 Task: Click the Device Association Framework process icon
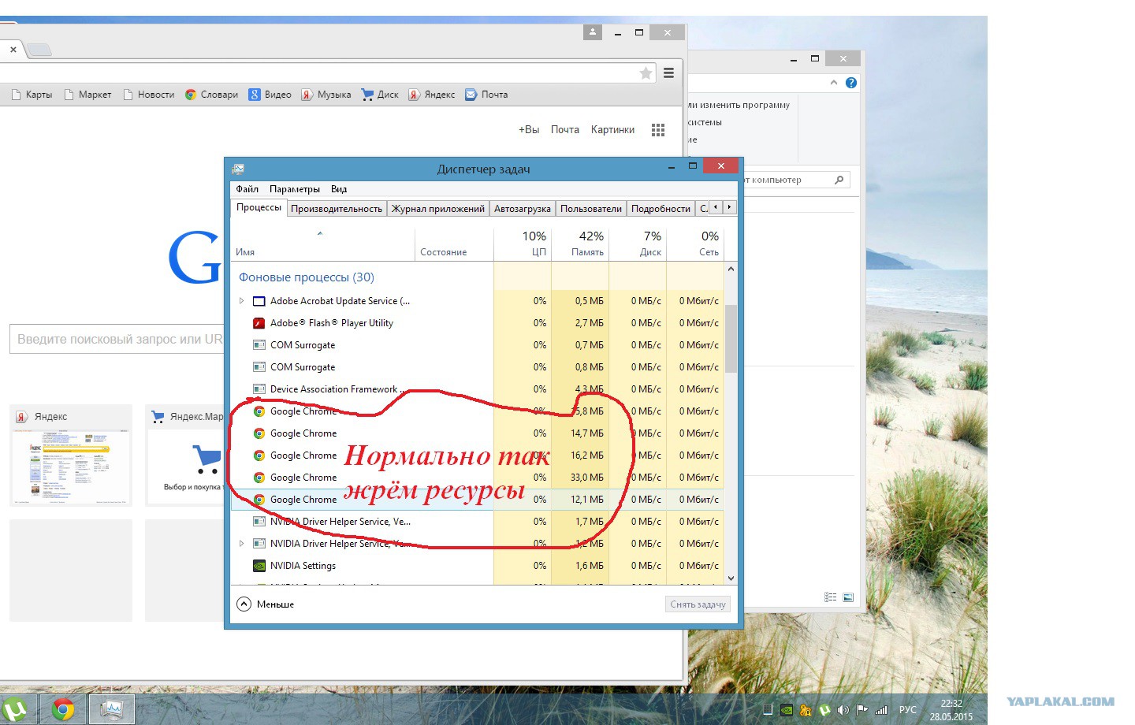[x=259, y=389]
